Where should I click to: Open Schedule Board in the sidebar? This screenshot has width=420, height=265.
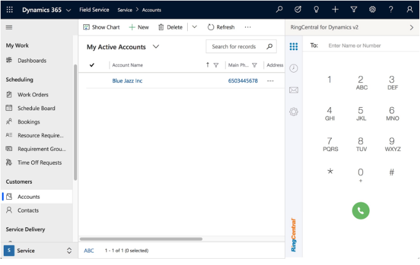click(x=37, y=108)
